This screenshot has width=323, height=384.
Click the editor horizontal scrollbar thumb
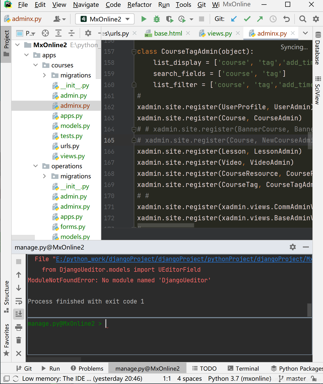166,225
